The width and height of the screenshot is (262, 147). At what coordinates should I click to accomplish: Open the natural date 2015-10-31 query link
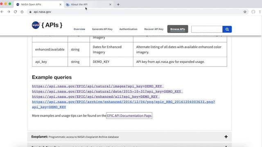pyautogui.click(x=107, y=91)
